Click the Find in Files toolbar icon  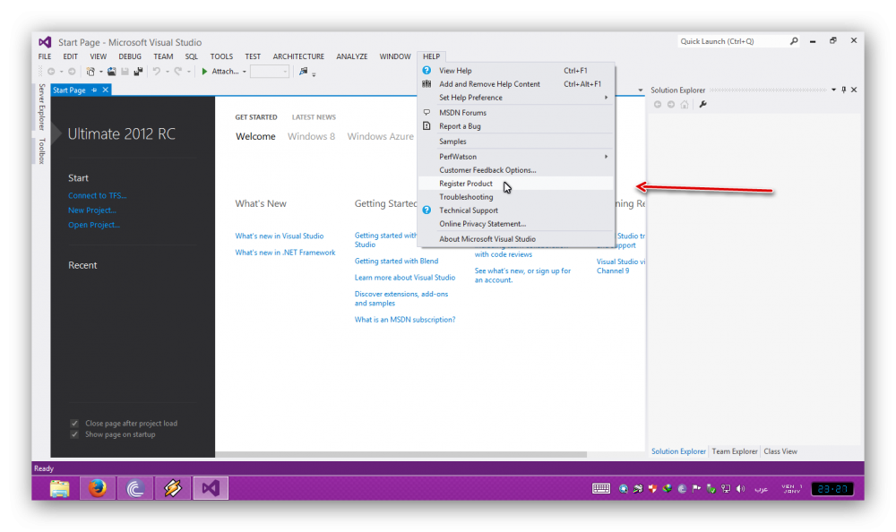pyautogui.click(x=304, y=72)
